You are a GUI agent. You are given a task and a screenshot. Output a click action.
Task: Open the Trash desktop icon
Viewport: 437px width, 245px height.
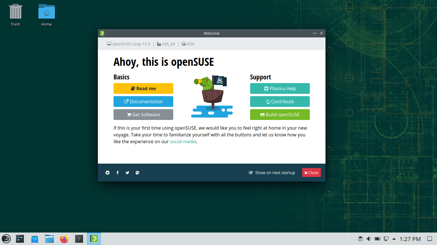click(x=16, y=15)
